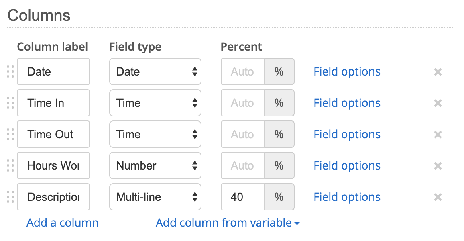The image size is (464, 241).
Task: Expand the Multi-line field type selector
Action: tap(155, 197)
